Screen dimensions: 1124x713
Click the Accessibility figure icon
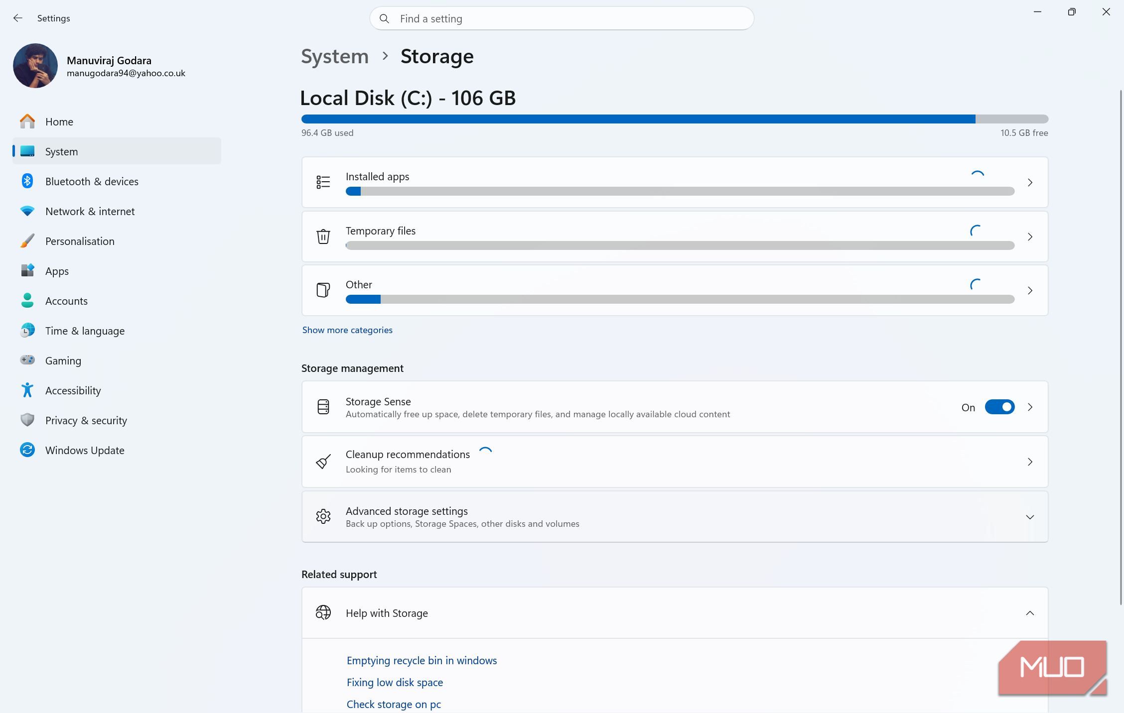27,390
